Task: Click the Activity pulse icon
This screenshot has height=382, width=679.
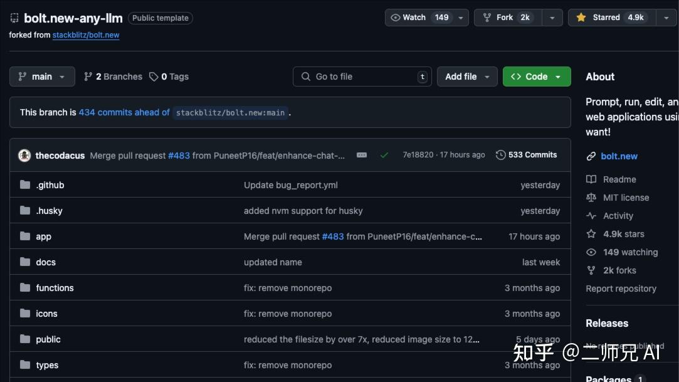Action: [x=591, y=216]
